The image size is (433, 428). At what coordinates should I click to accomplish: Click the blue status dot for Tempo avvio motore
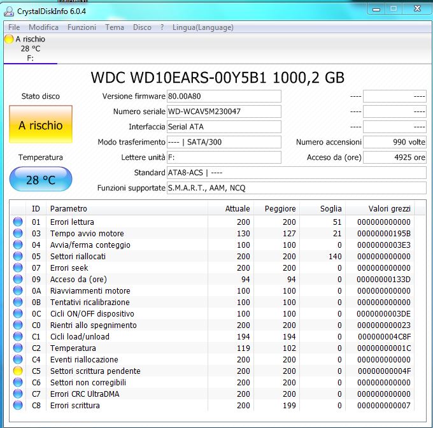pos(18,233)
